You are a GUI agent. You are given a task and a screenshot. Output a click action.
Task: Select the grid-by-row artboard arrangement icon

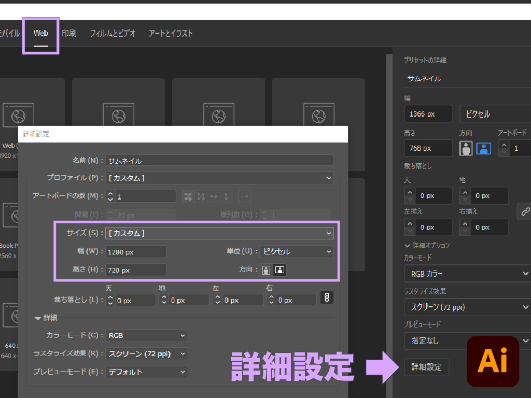click(189, 196)
